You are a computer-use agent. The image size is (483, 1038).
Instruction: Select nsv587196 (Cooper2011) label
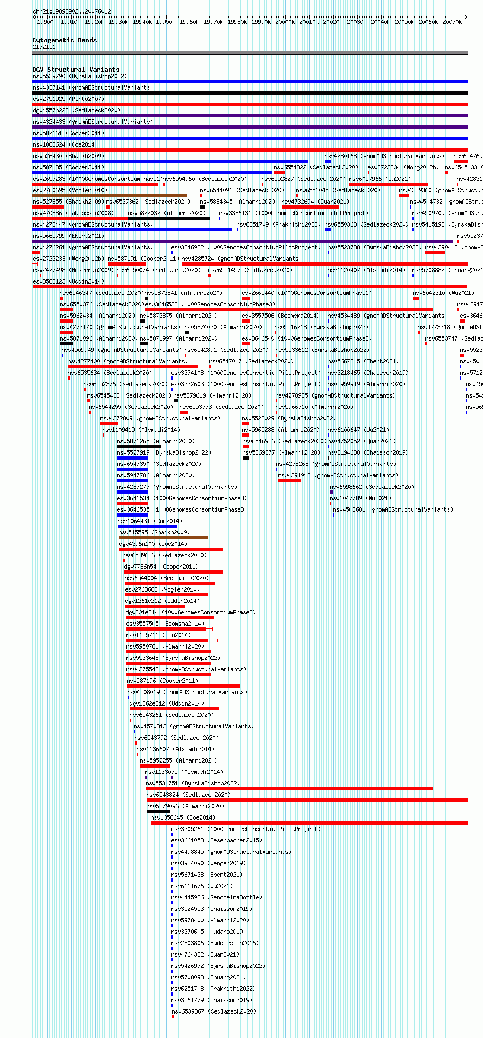[162, 681]
